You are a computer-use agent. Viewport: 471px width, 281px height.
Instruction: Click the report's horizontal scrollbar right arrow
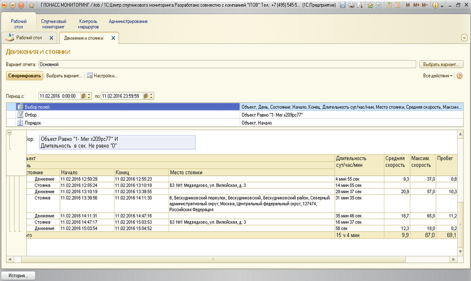pos(454,259)
